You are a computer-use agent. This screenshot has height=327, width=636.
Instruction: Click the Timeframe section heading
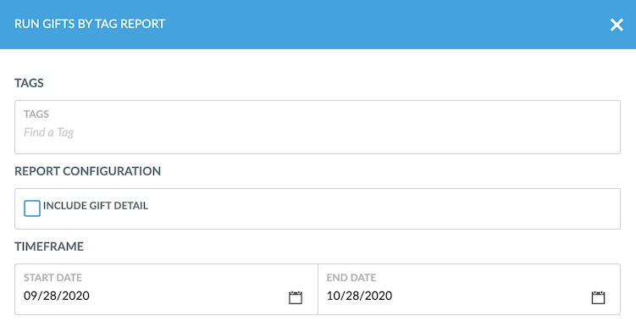(49, 247)
